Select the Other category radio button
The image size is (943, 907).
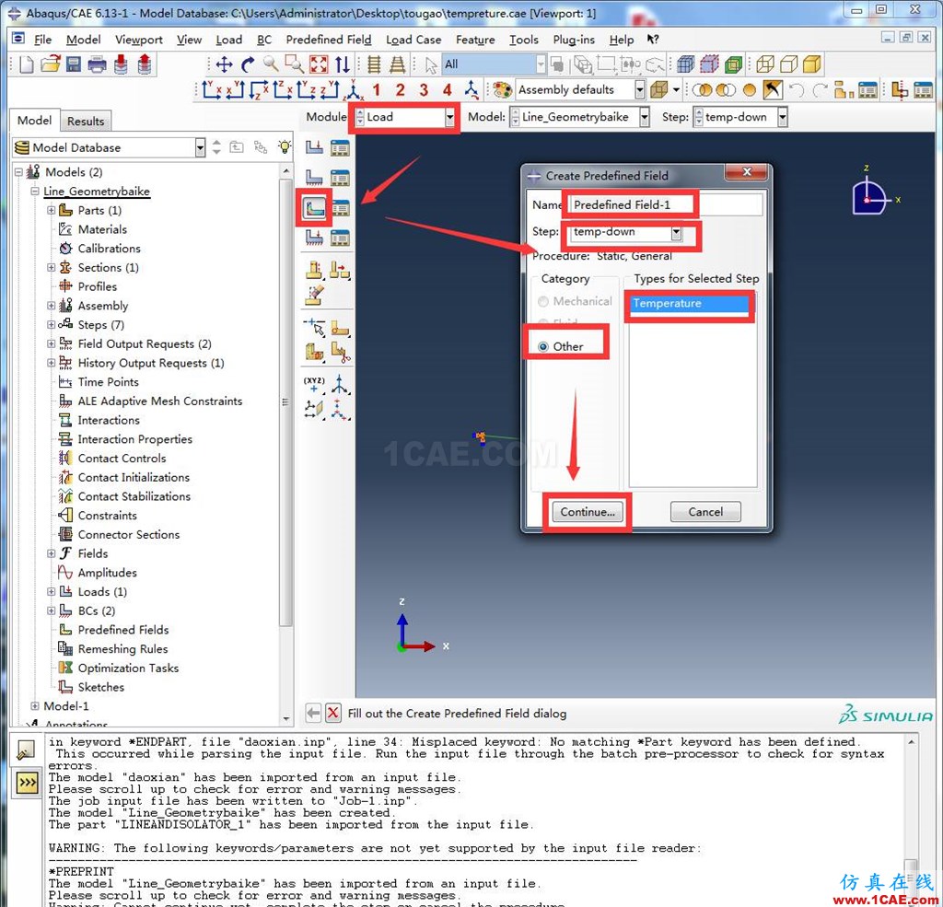544,346
